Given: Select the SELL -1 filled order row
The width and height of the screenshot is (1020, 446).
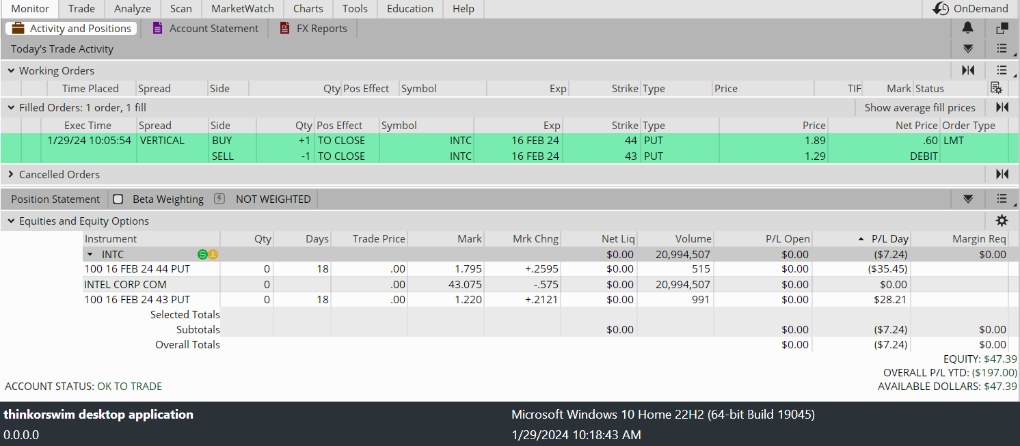Looking at the screenshot, I should click(x=509, y=156).
